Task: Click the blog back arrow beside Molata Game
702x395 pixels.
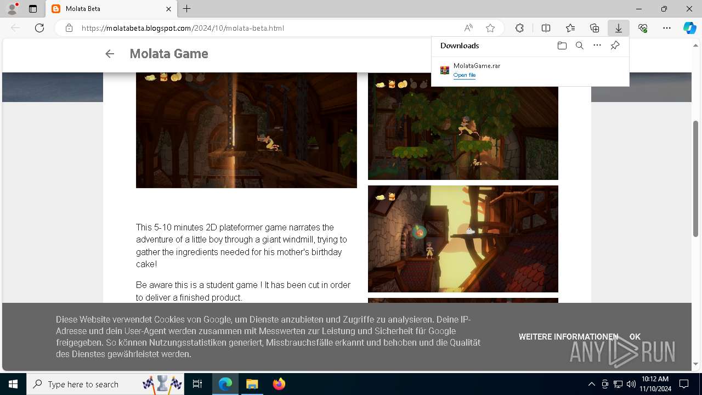Action: click(x=110, y=54)
